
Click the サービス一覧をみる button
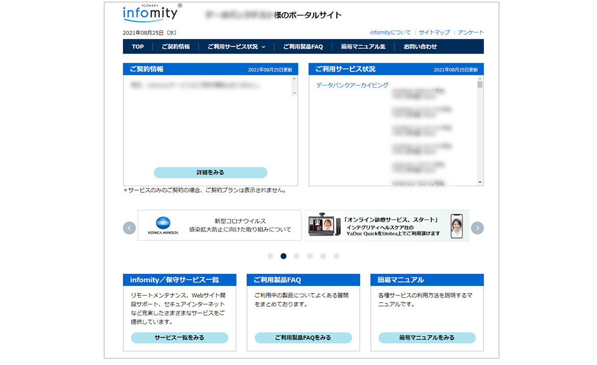coord(179,337)
